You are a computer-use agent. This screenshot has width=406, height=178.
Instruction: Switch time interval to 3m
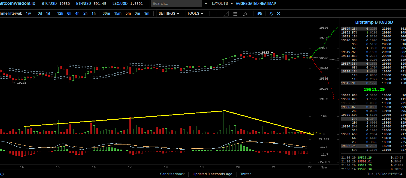(x=137, y=13)
